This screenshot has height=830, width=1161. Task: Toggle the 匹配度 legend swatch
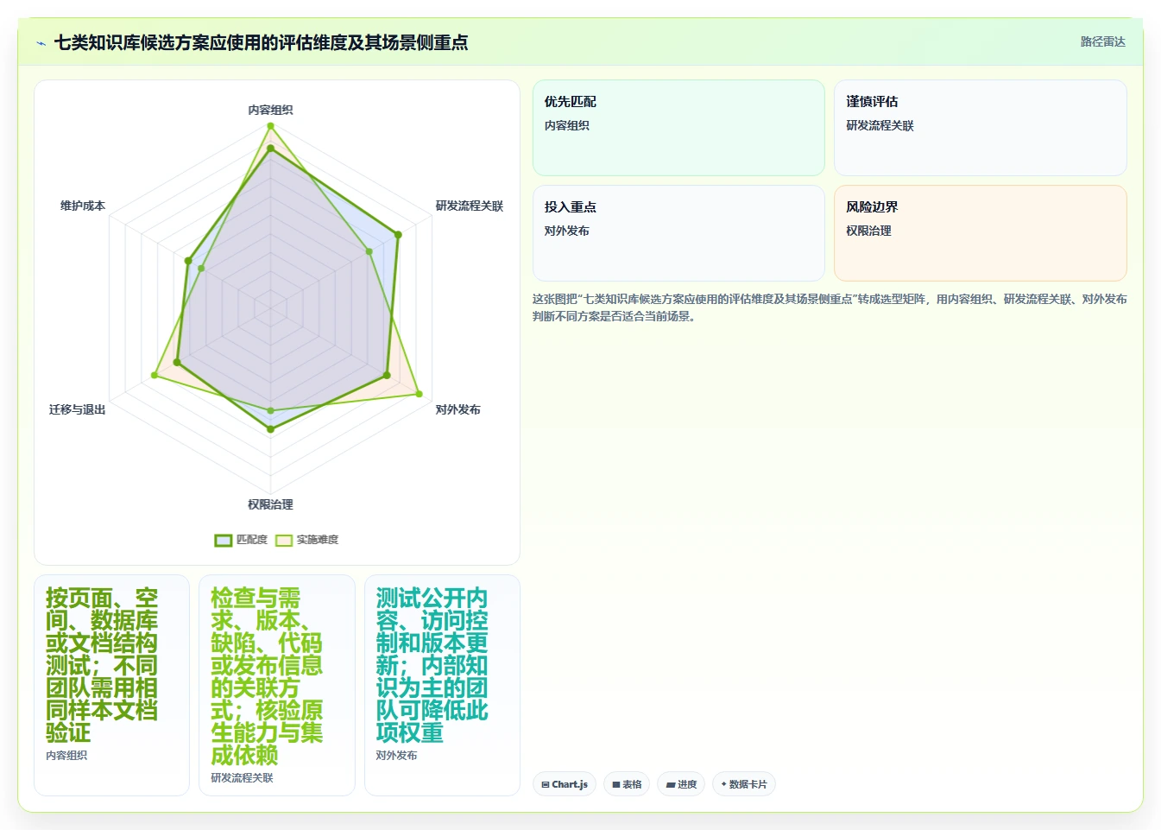(224, 540)
